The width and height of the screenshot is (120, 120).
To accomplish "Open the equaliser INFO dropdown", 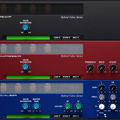I will coord(75,116).
